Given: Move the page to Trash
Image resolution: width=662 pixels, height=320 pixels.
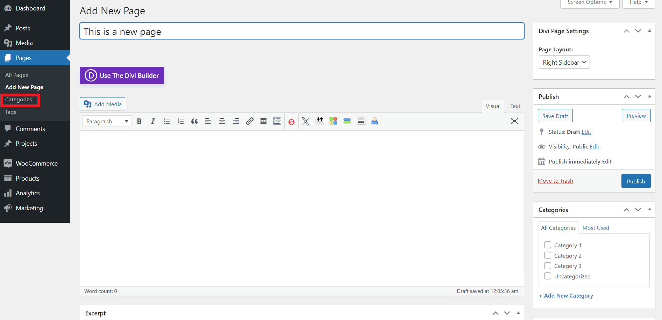Looking at the screenshot, I should tap(555, 181).
